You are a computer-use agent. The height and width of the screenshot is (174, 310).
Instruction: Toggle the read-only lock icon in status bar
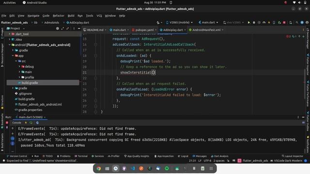pyautogui.click(x=228, y=161)
